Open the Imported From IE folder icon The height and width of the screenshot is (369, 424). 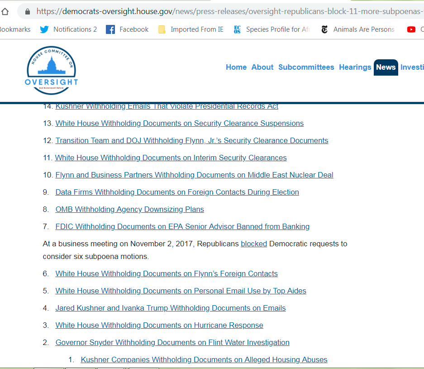[x=162, y=29]
